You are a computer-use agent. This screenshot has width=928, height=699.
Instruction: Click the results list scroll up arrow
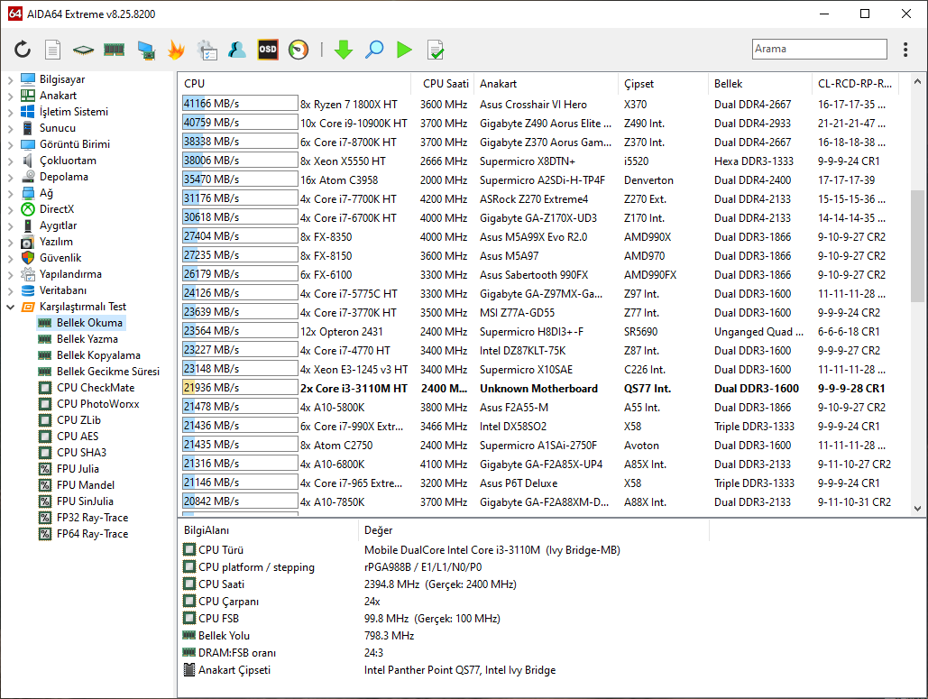[x=917, y=82]
